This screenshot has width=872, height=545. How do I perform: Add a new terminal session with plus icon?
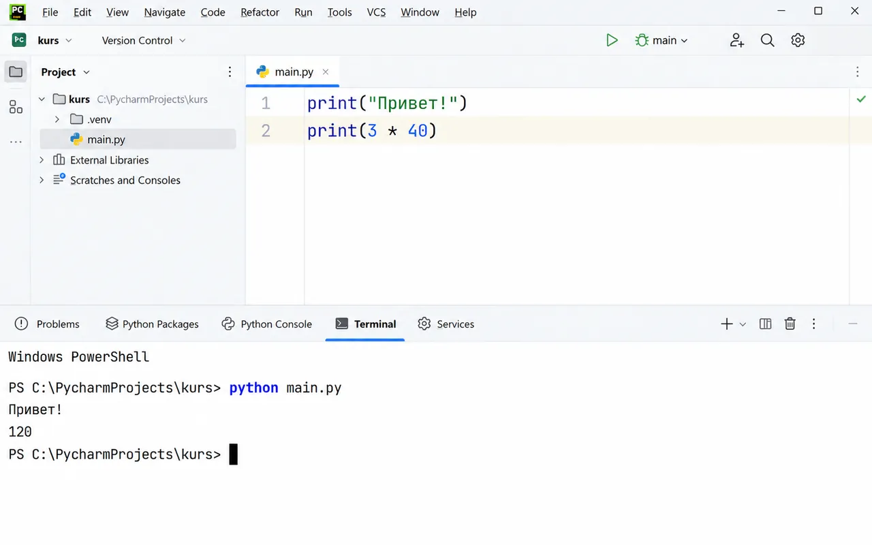727,324
